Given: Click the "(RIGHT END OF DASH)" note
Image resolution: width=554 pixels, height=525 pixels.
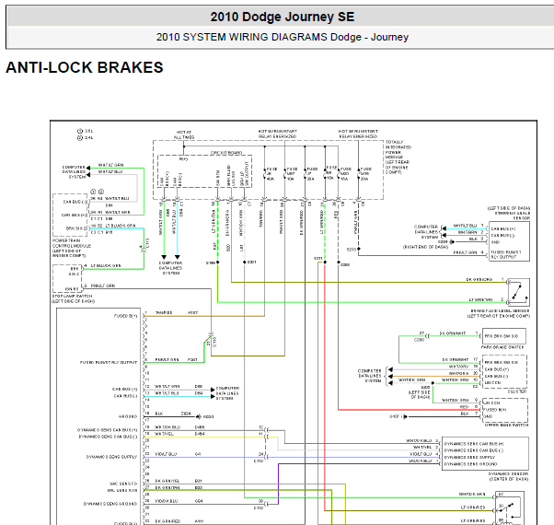Looking at the screenshot, I should click(426, 247).
